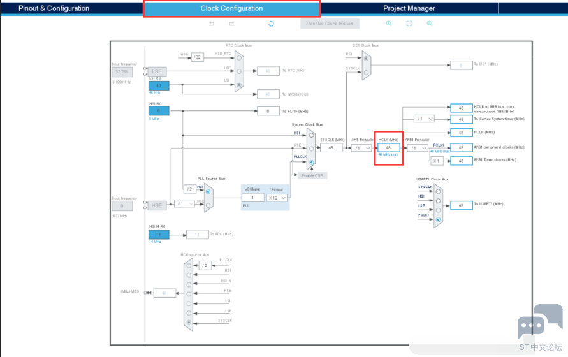The width and height of the screenshot is (568, 357).
Task: Zoom in on the clock tree
Action: pos(389,24)
